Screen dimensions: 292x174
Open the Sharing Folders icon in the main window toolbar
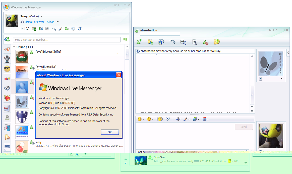[34, 29]
